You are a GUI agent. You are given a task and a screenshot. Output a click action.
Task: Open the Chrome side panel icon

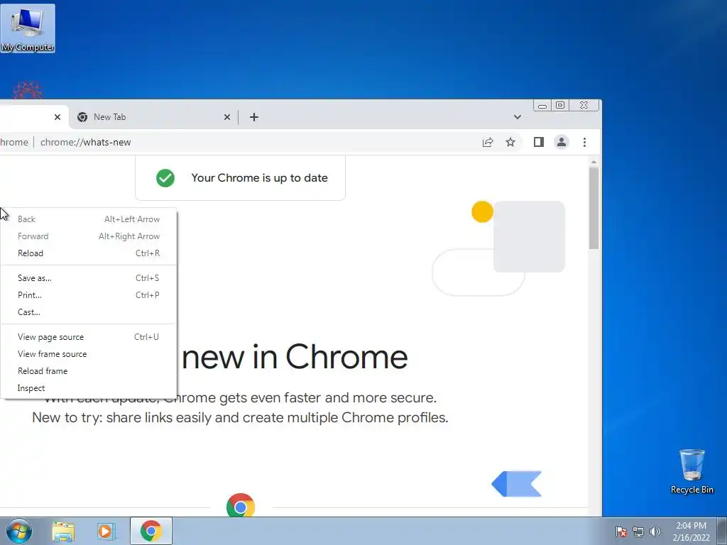[x=538, y=142]
